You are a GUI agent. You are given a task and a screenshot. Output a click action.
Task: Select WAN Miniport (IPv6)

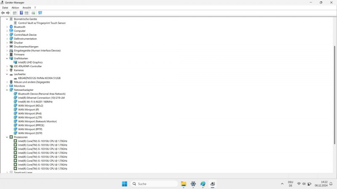30,113
